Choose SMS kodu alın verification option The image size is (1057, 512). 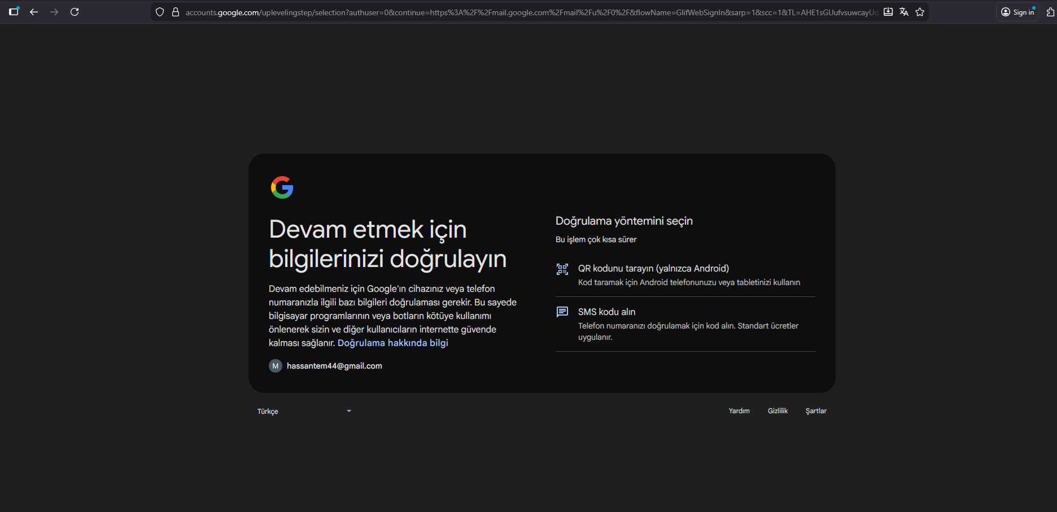coord(685,324)
